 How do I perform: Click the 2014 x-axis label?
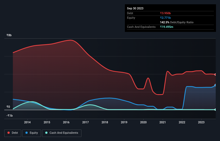[x=27, y=122]
